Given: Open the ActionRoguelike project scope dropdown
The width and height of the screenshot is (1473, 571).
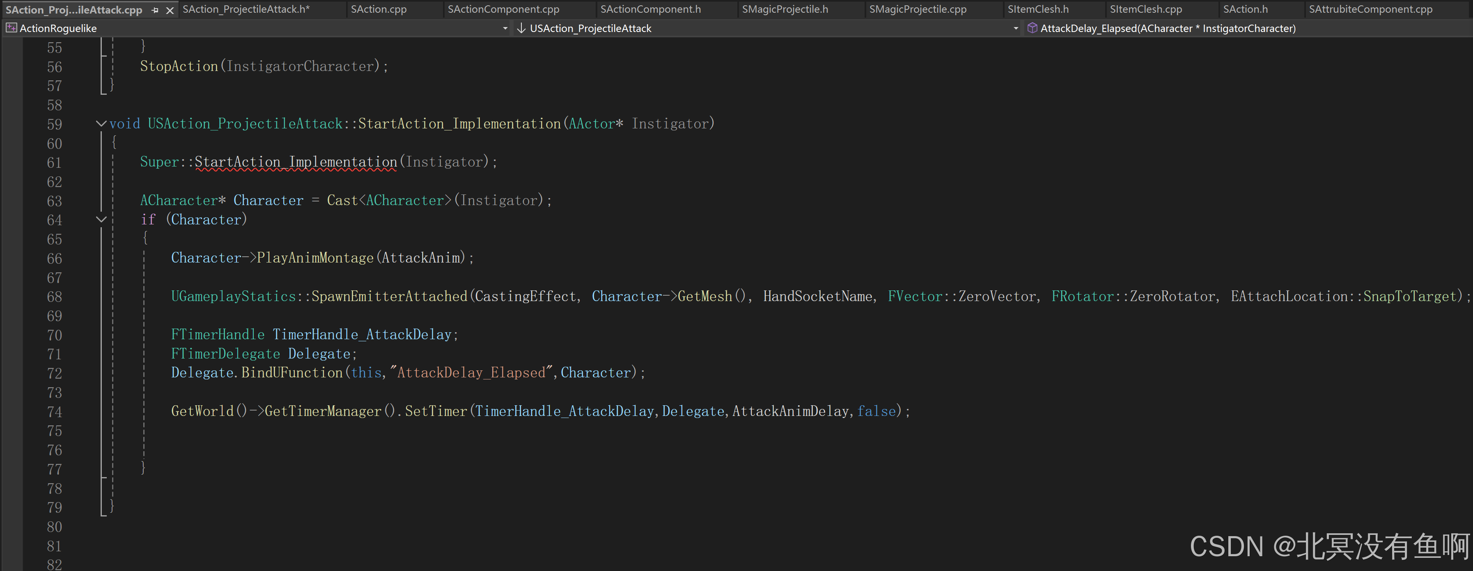Looking at the screenshot, I should [505, 28].
